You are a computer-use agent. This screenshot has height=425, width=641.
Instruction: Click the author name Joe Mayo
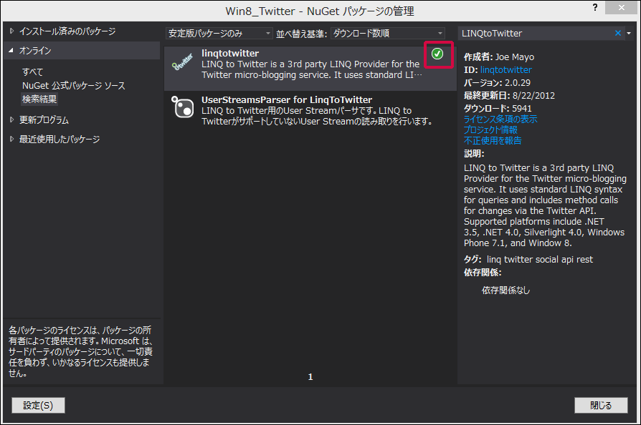coord(515,57)
